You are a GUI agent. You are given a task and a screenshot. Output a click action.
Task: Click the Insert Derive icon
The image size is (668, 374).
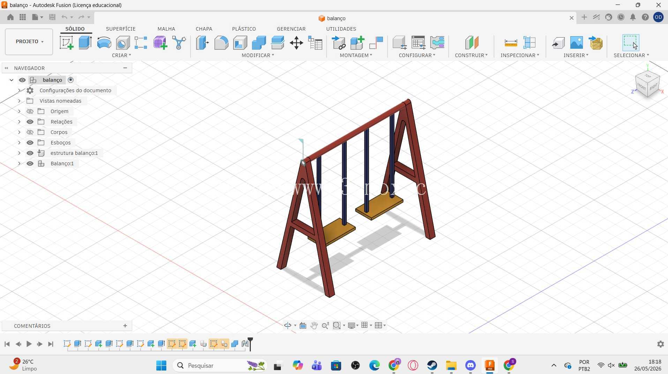558,43
